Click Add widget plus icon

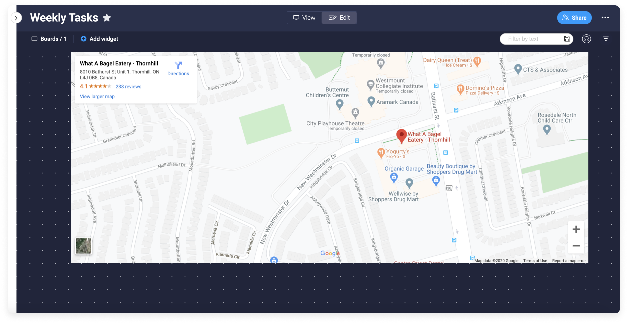[x=84, y=39]
